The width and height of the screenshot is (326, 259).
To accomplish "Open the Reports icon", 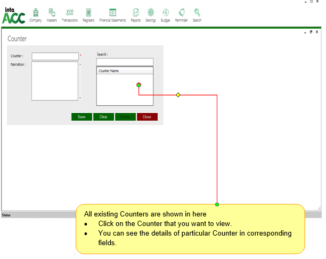I will point(136,13).
